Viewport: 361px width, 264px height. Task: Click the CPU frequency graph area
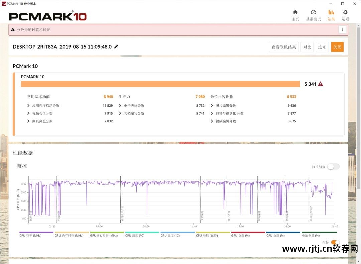181,199
